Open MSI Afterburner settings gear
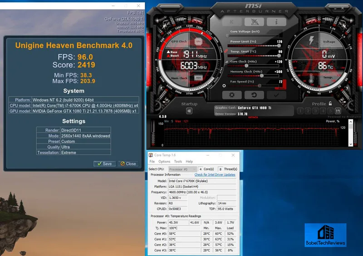 [232, 95]
